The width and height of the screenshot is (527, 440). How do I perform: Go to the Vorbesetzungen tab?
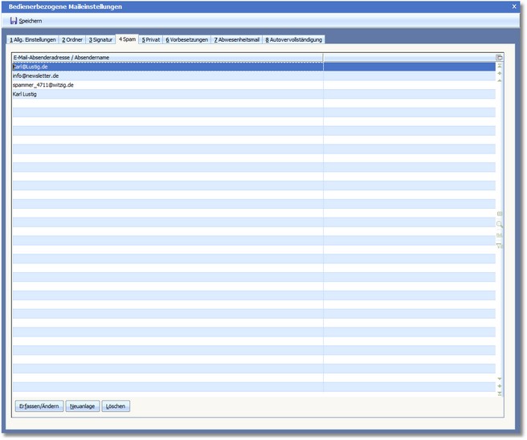[187, 39]
